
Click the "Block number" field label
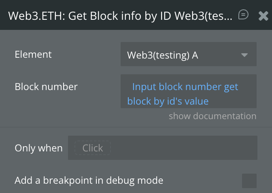(x=46, y=86)
